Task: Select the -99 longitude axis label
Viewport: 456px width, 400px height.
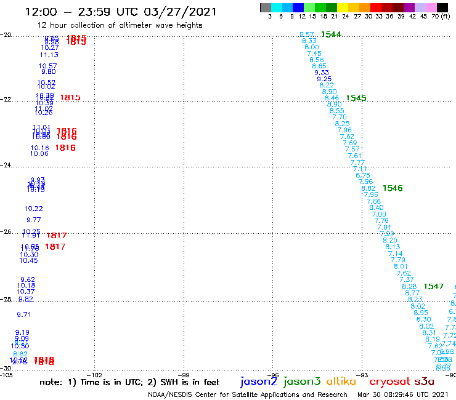Action: pos(184,375)
